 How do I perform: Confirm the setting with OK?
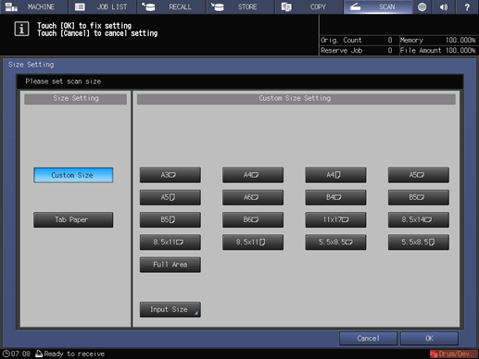click(x=429, y=339)
